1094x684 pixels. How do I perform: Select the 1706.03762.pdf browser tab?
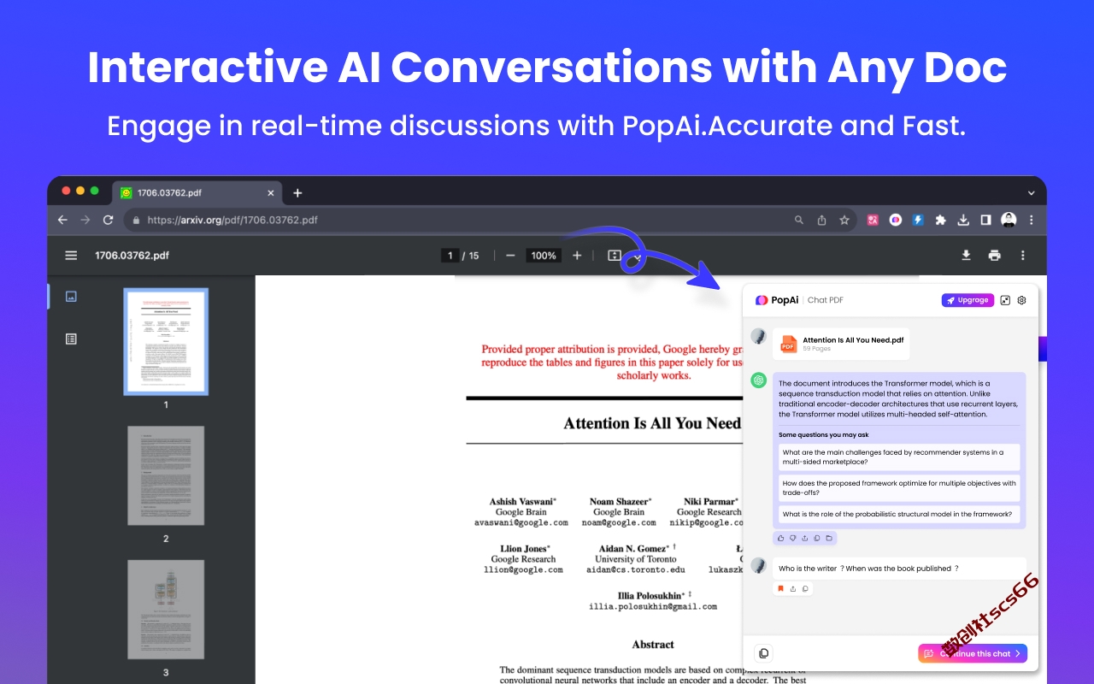point(197,193)
